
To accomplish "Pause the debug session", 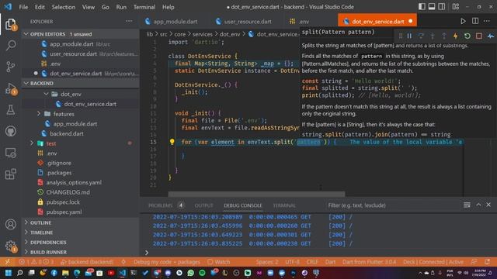I will click(x=409, y=36).
